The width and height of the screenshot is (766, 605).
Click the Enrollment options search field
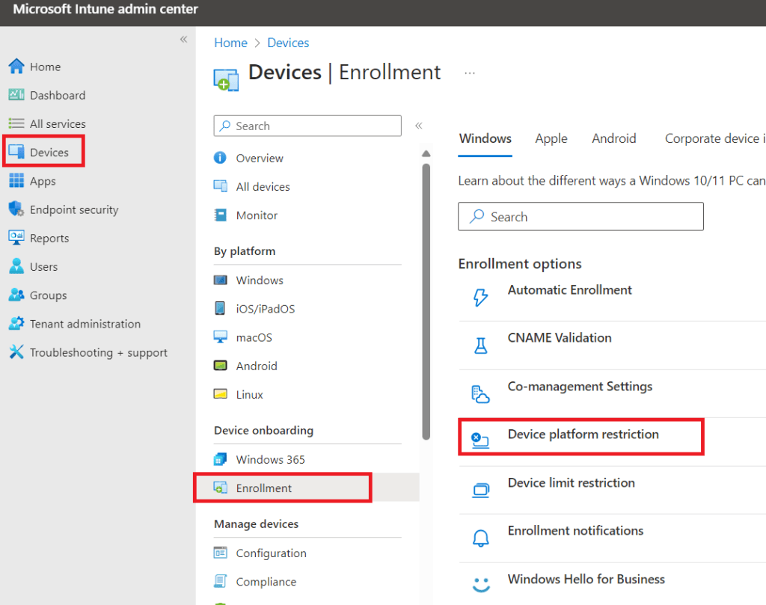pyautogui.click(x=580, y=217)
